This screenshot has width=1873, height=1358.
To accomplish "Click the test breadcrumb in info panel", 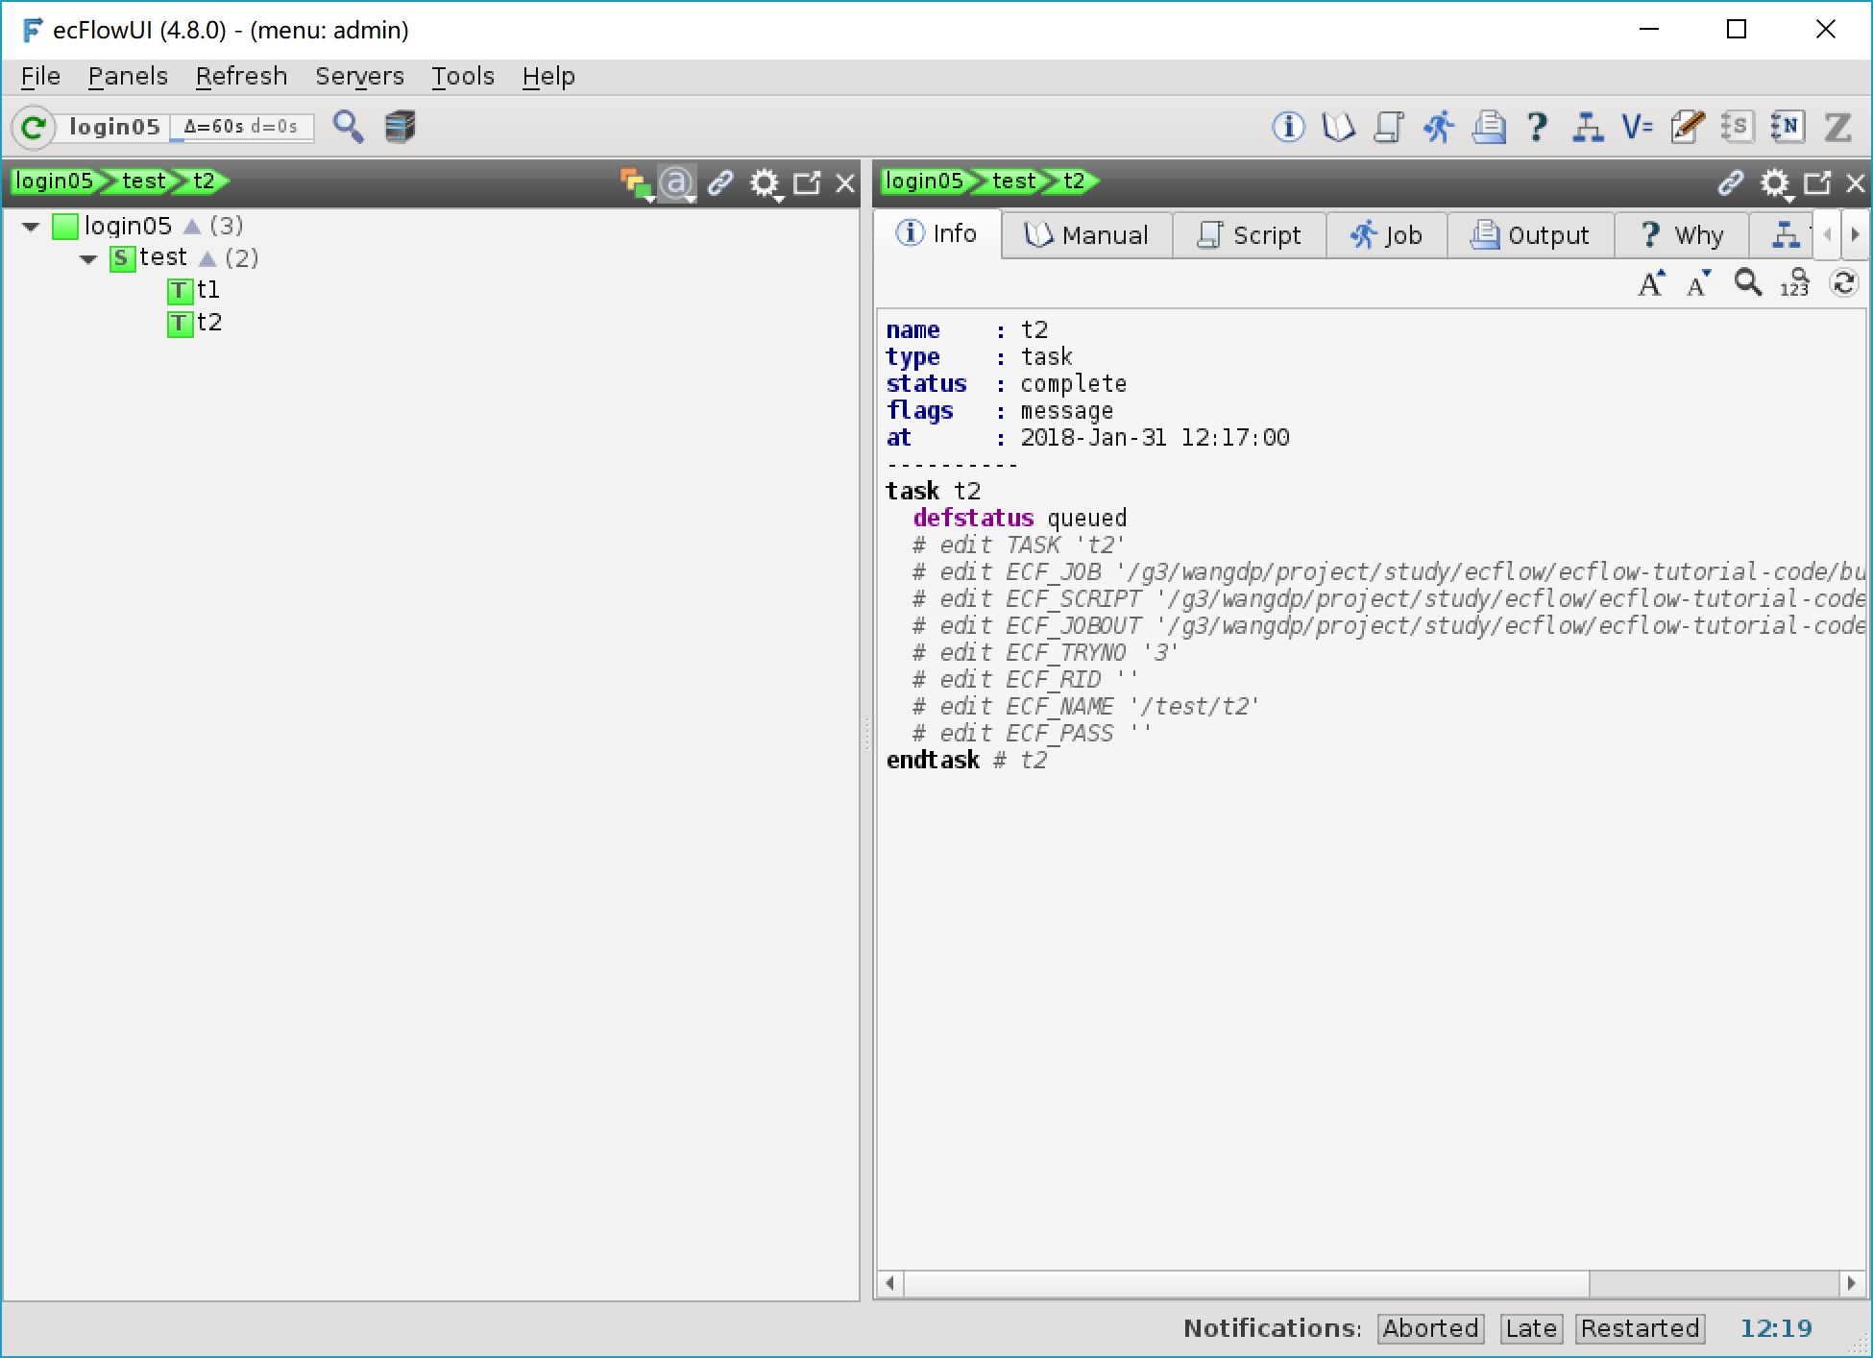I will (x=1013, y=182).
